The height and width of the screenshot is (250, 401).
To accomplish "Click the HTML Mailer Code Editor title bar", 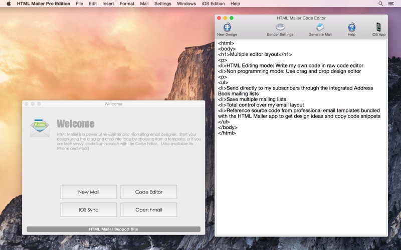I will pos(301,18).
